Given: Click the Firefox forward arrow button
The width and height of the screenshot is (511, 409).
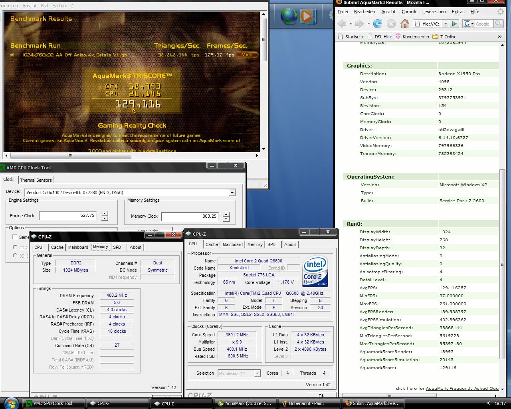Looking at the screenshot, I should (359, 24).
